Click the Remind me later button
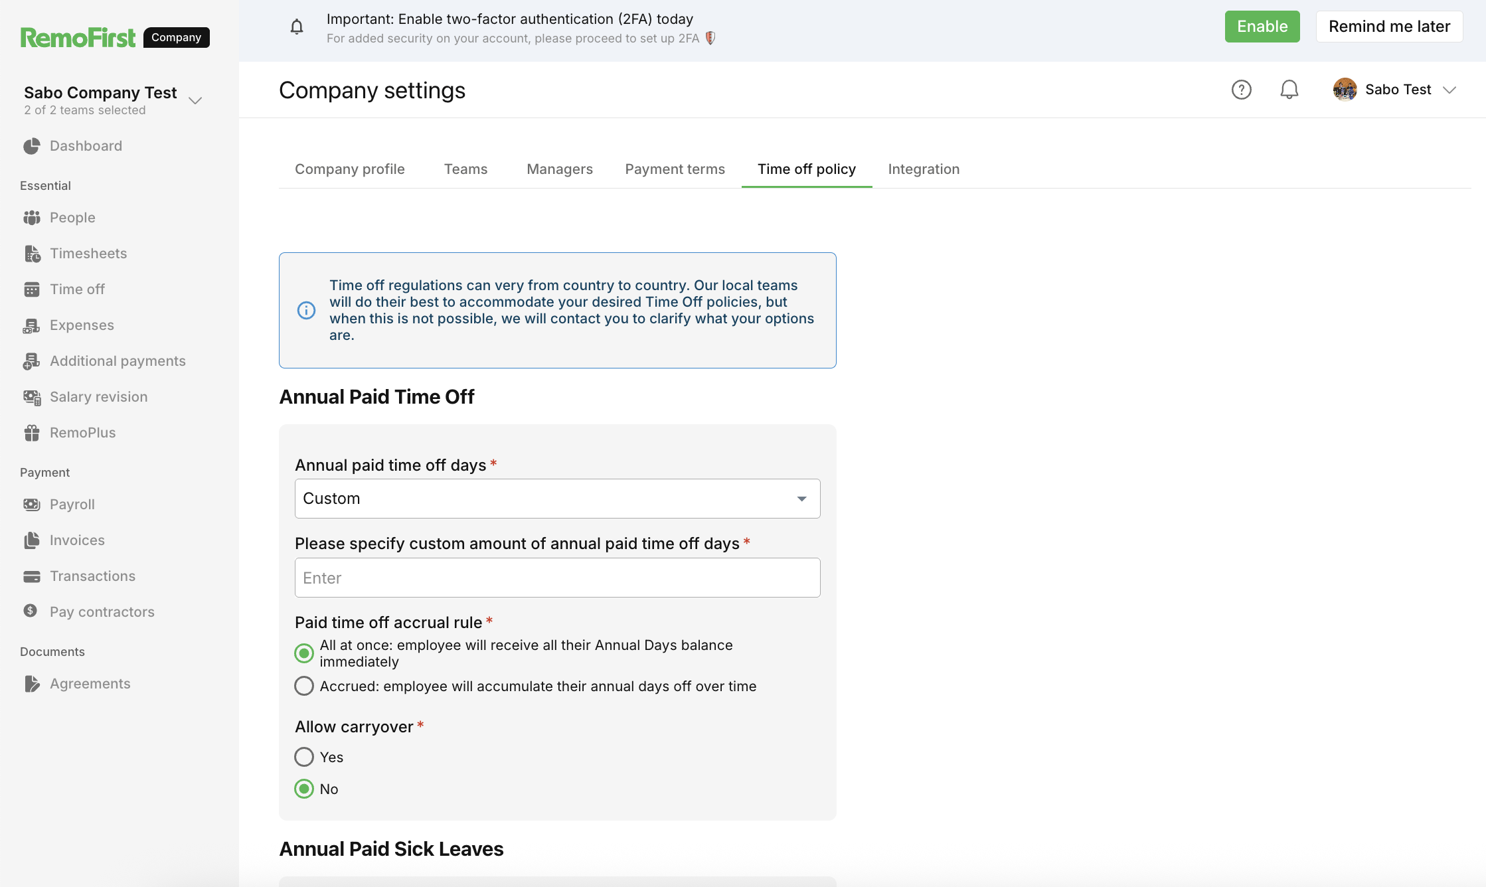The height and width of the screenshot is (887, 1486). pos(1389,27)
